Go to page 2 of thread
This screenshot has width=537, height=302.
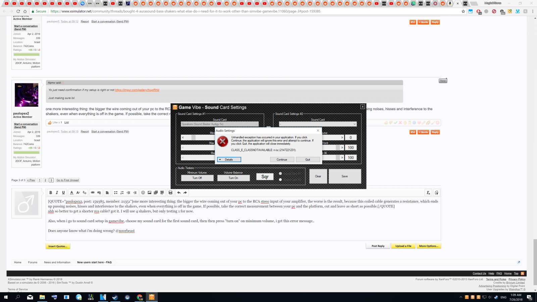(x=45, y=180)
